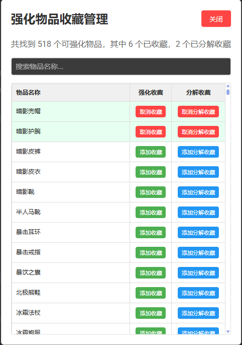Click the scrollbar down arrow
Screen dimensions: 242x345
[228, 331]
